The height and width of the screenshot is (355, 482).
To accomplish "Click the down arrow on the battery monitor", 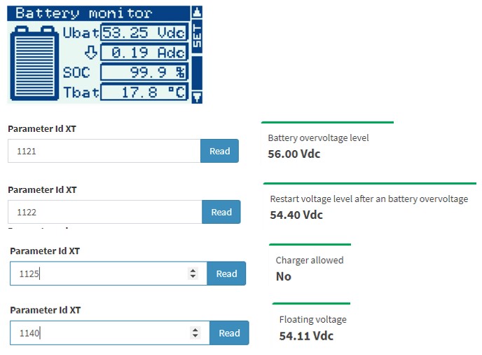I will (197, 97).
